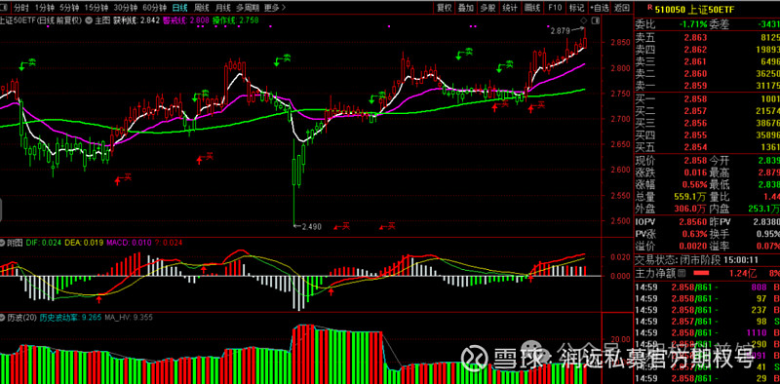Click the 委比 -1.71% value
The image size is (780, 384).
[694, 23]
